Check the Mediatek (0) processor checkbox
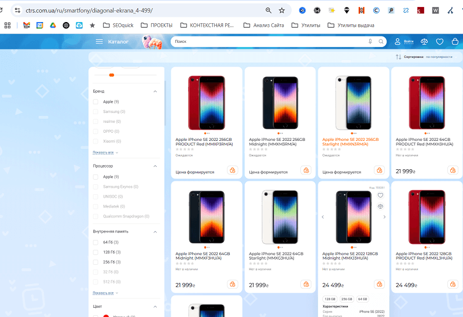Image resolution: width=463 pixels, height=317 pixels. pyautogui.click(x=95, y=206)
